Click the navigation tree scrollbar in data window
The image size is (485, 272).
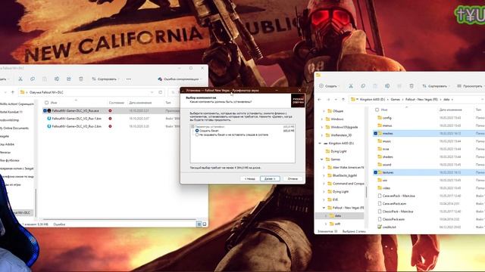(x=366, y=192)
